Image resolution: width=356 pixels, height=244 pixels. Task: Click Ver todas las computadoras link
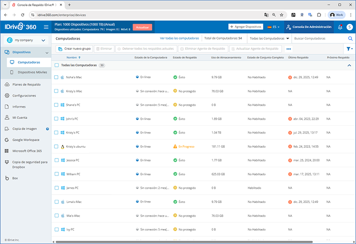point(179,38)
